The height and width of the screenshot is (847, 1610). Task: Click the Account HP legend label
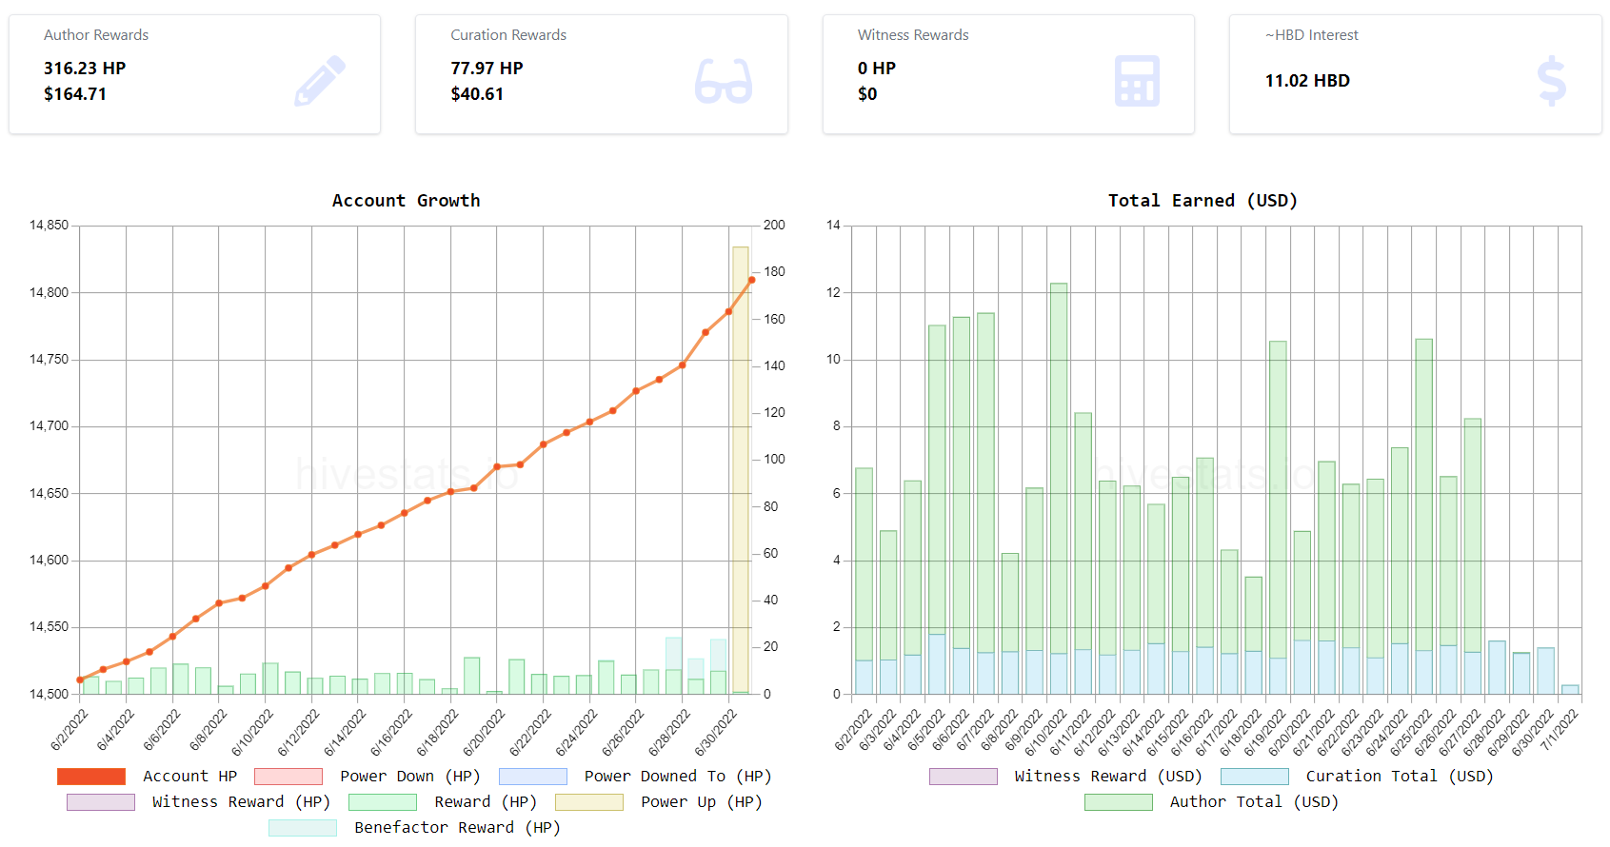(x=189, y=777)
